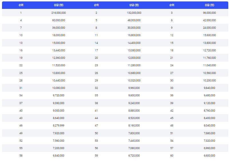Click the 7,800,000 amount

[x=134, y=133]
